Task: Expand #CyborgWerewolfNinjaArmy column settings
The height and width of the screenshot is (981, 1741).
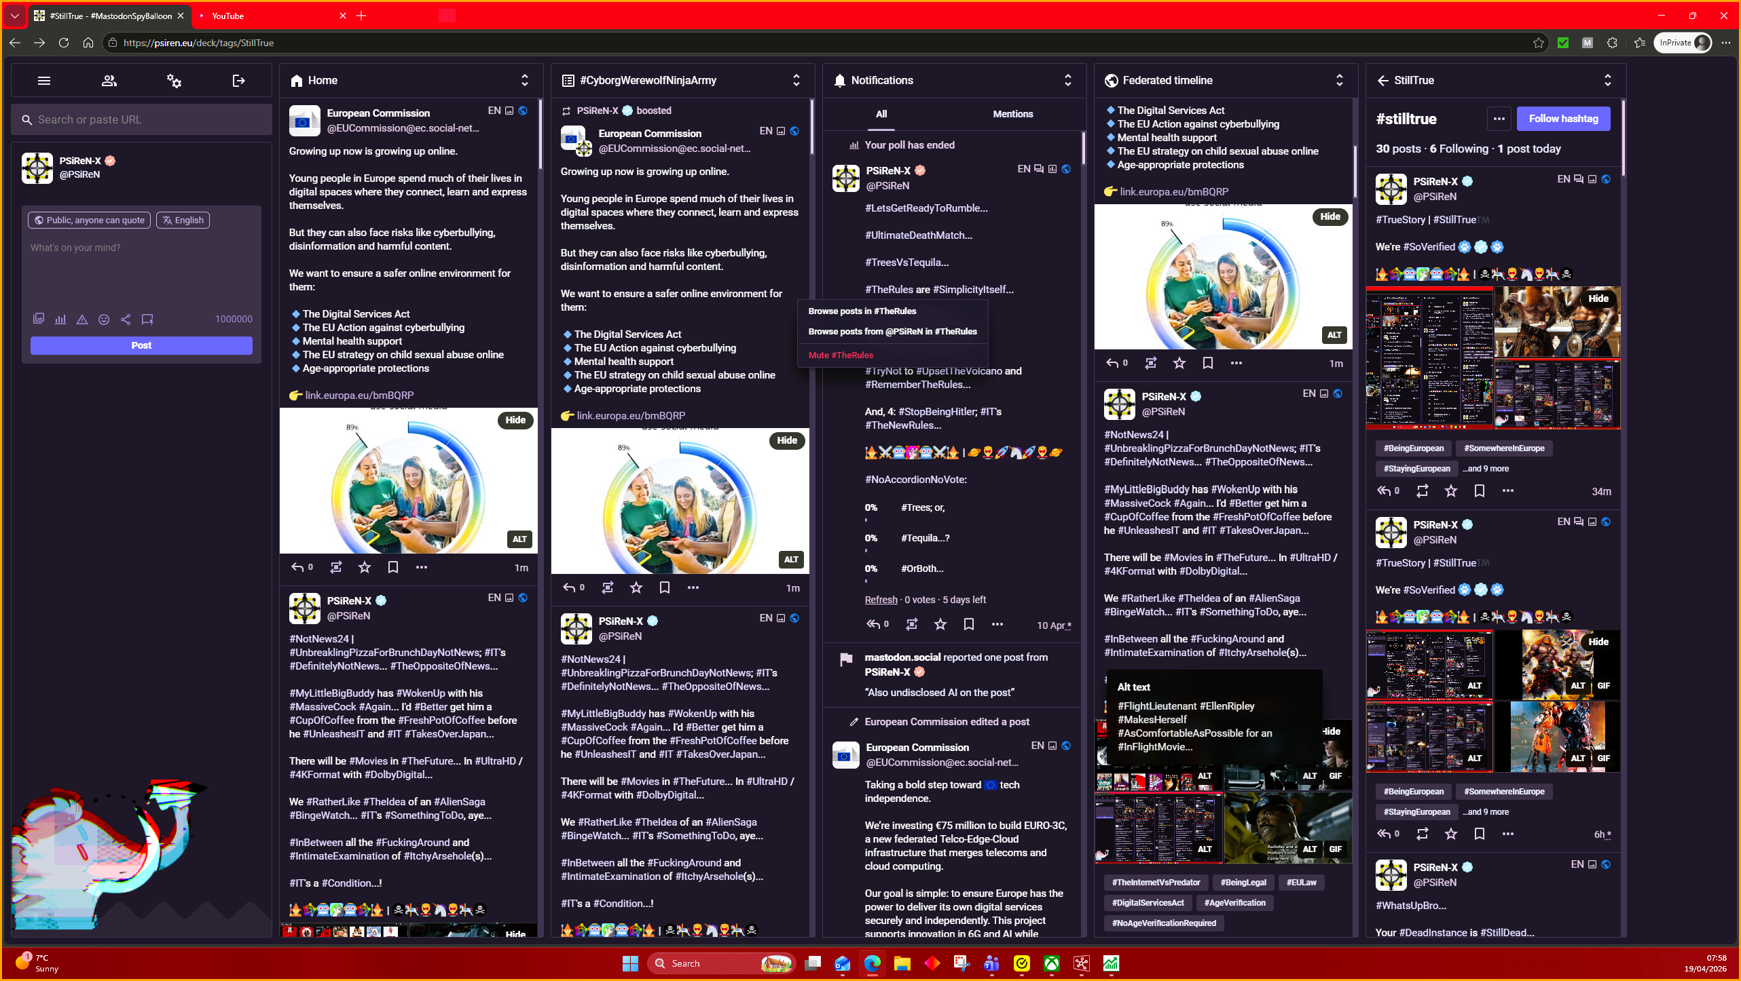Action: [796, 80]
